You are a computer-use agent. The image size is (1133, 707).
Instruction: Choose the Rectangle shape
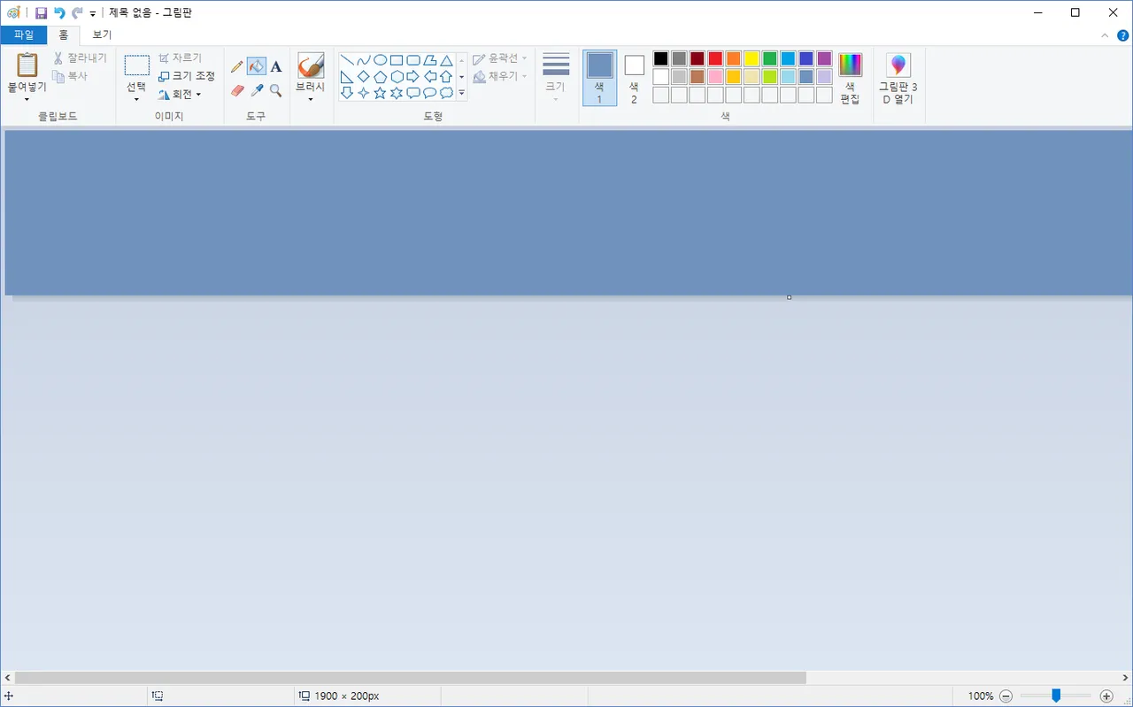[x=397, y=60]
